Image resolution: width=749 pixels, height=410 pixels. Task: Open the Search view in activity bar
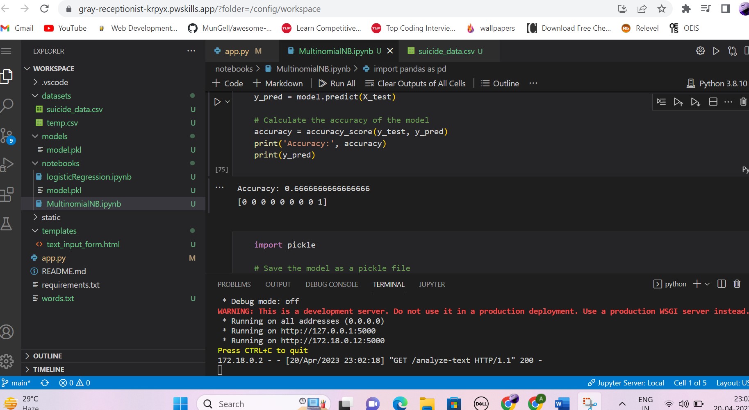7,106
